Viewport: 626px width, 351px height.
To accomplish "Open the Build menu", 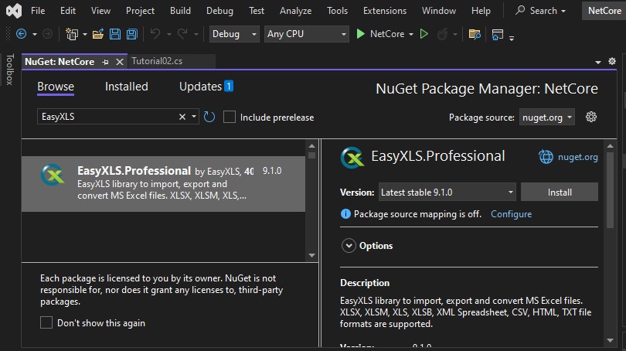I will coord(180,11).
